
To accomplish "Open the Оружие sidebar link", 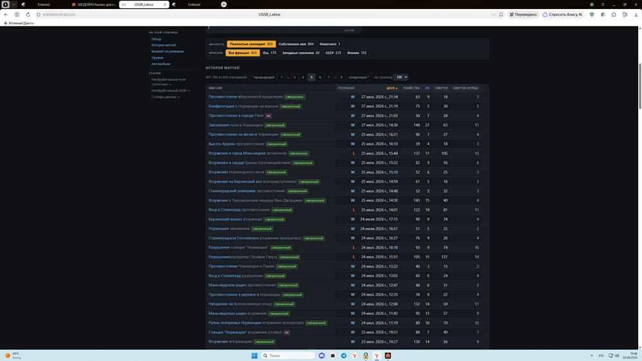I will click(157, 58).
